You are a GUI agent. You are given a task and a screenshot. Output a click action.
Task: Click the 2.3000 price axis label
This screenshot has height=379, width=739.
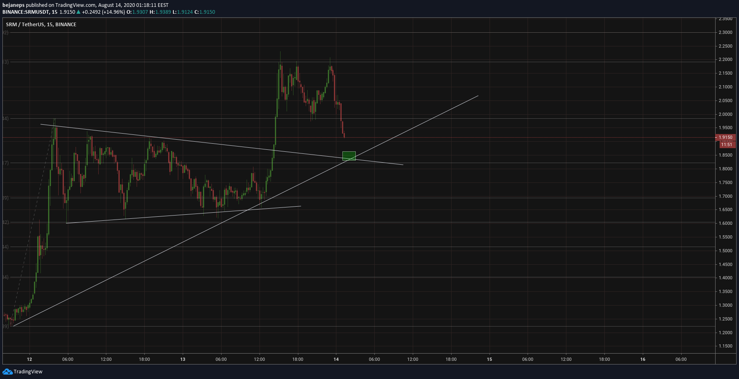(x=725, y=32)
